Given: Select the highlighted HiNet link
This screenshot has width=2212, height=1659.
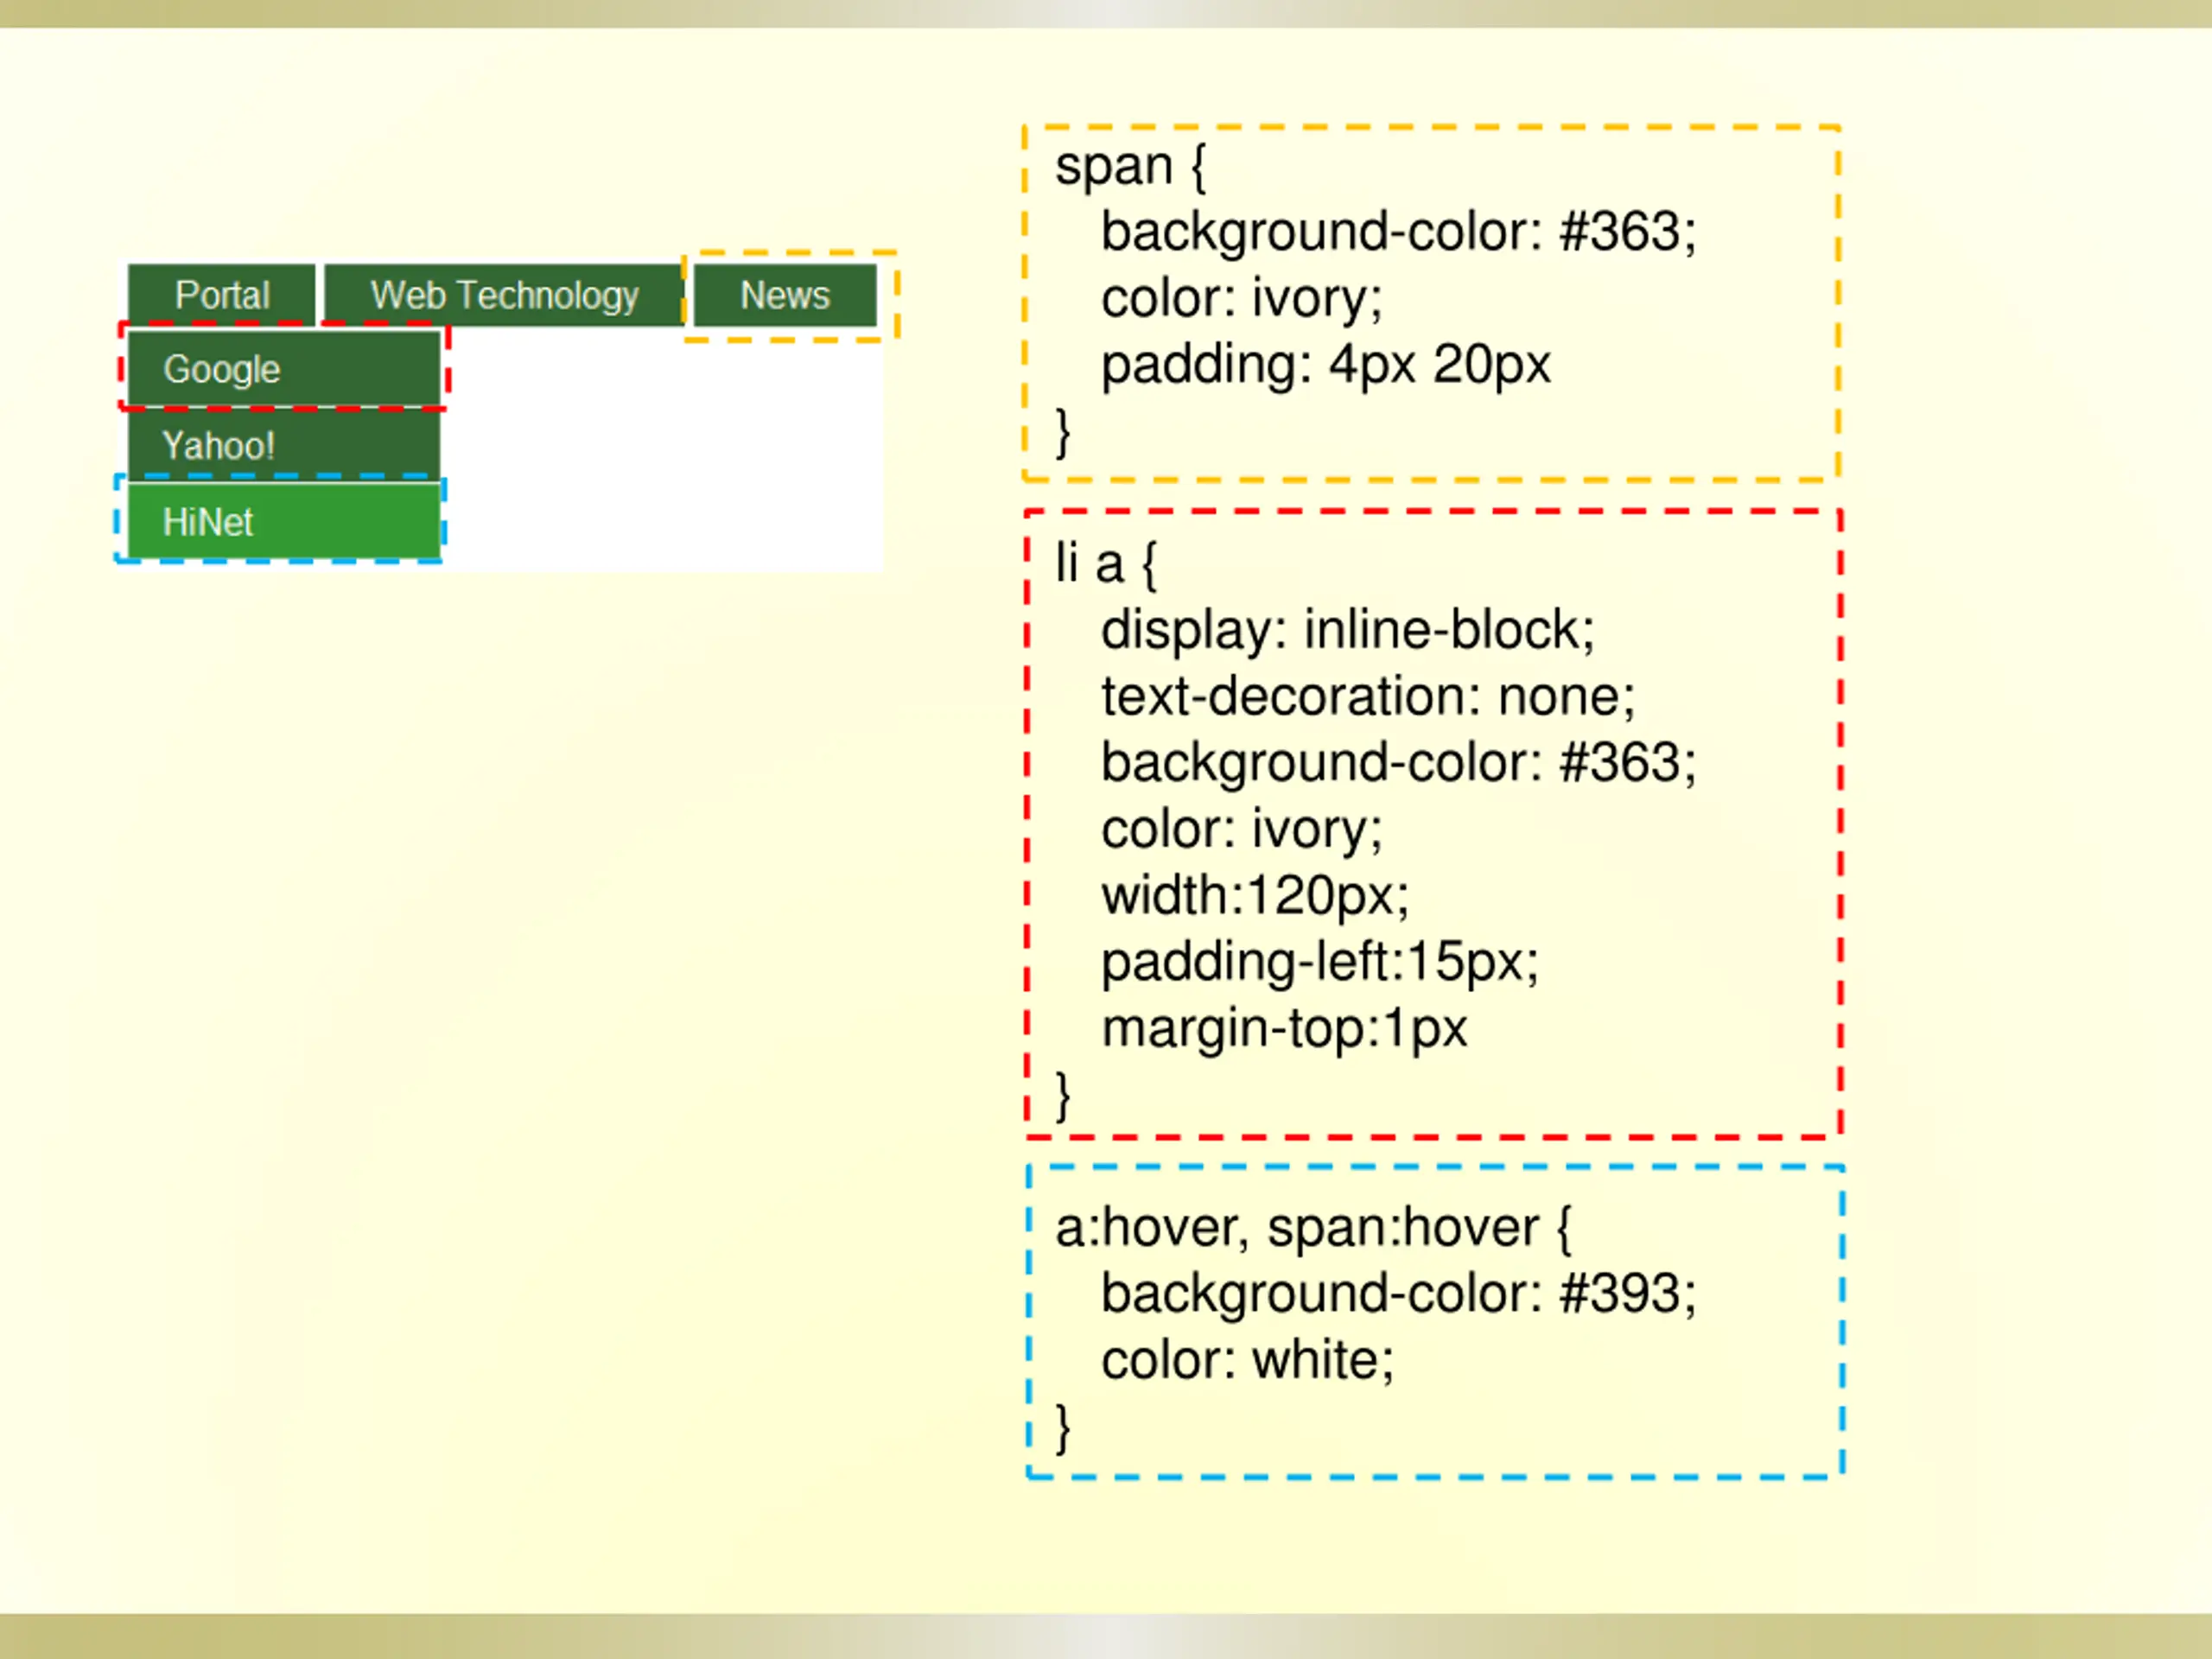Looking at the screenshot, I should [x=284, y=521].
